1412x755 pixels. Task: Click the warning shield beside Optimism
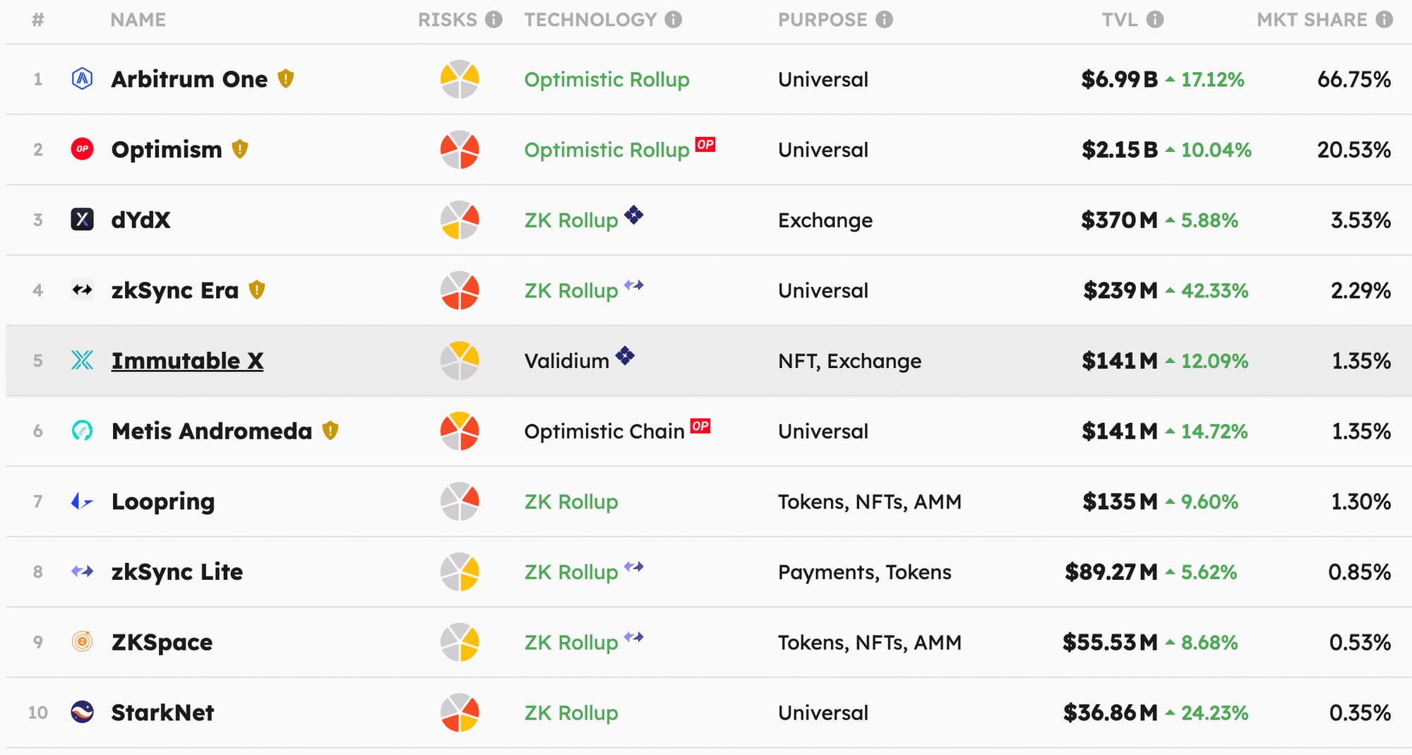coord(240,149)
